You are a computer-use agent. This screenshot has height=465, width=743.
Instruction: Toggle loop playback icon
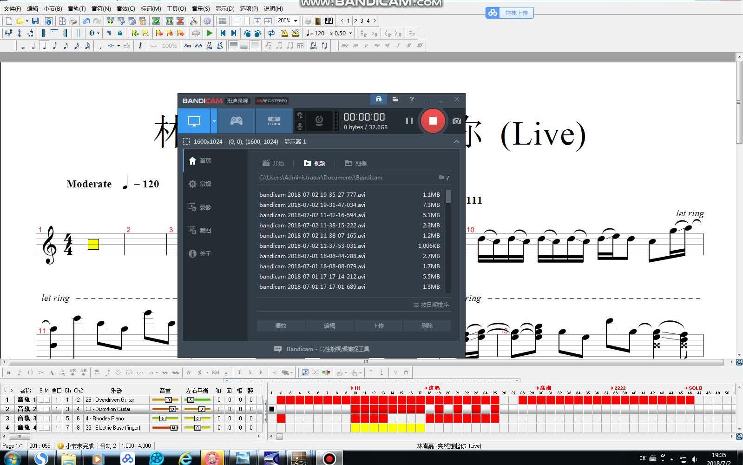(x=271, y=33)
